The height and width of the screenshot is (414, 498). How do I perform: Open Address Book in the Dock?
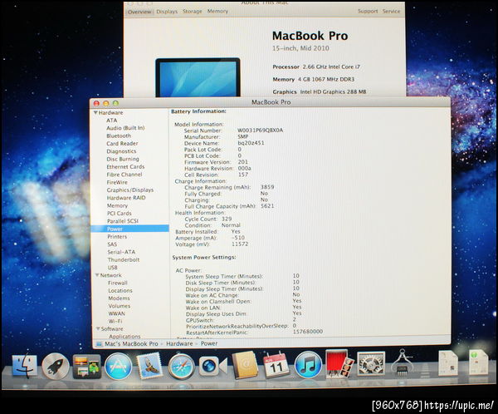click(245, 365)
